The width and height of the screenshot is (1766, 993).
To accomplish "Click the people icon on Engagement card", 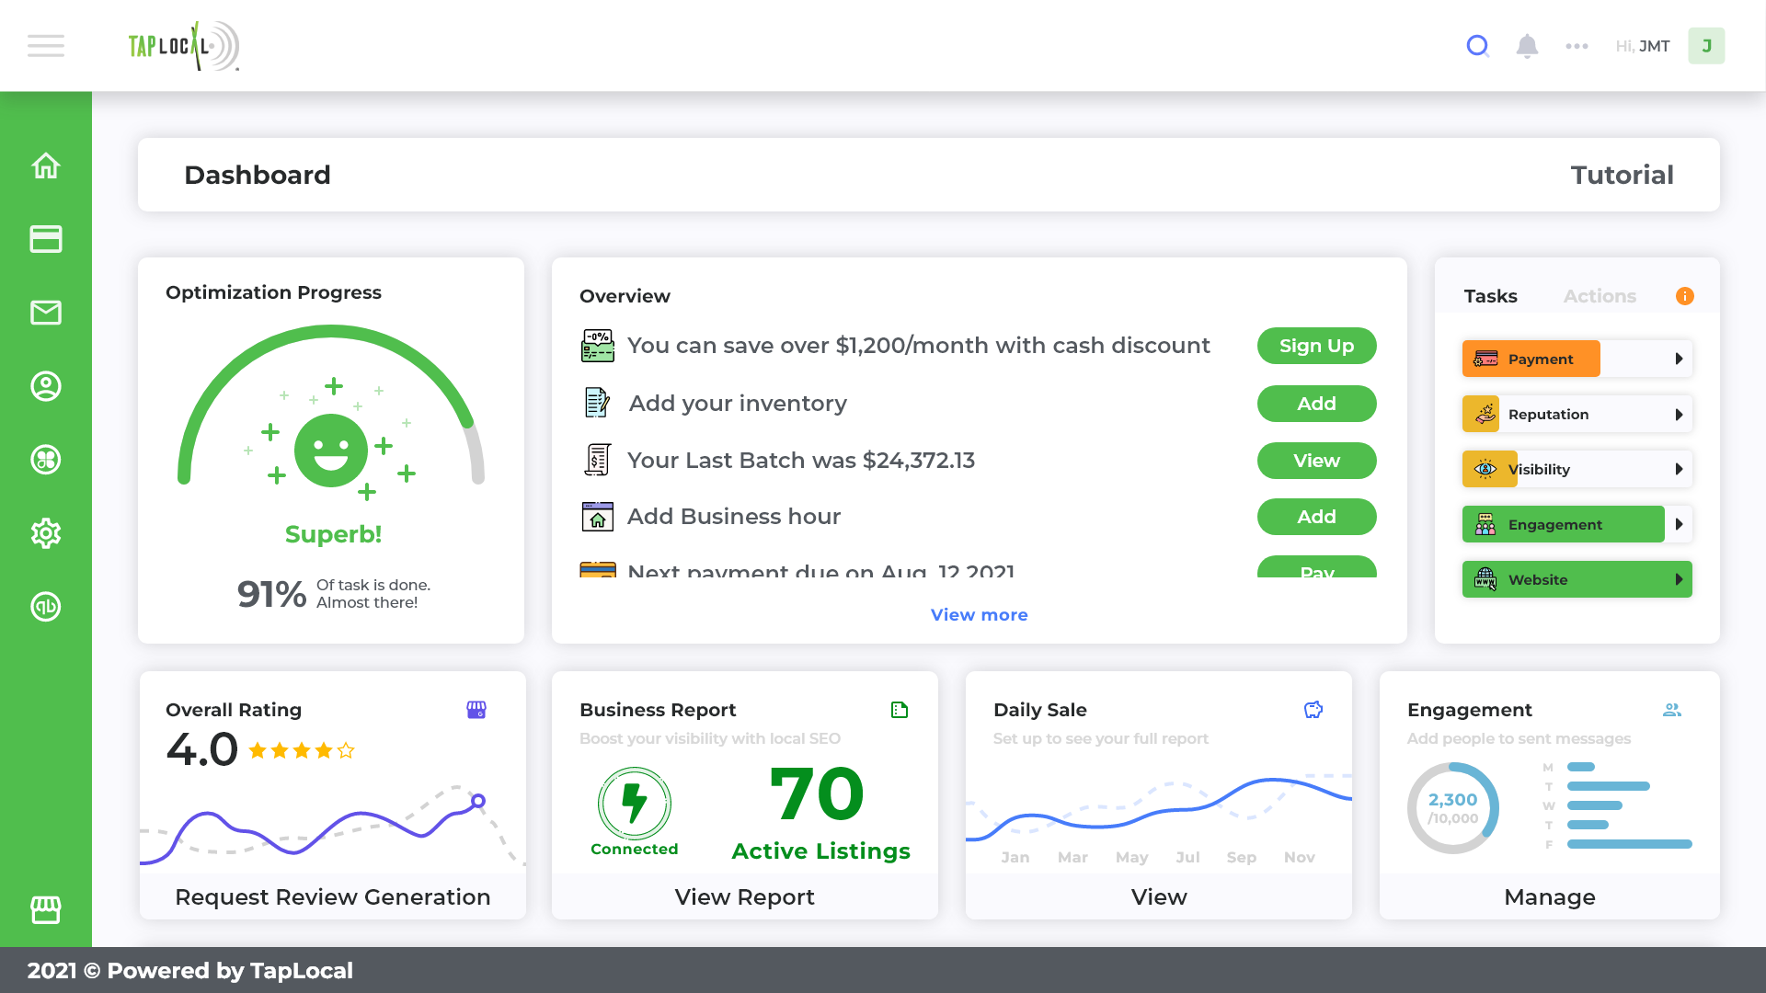I will 1672,710.
